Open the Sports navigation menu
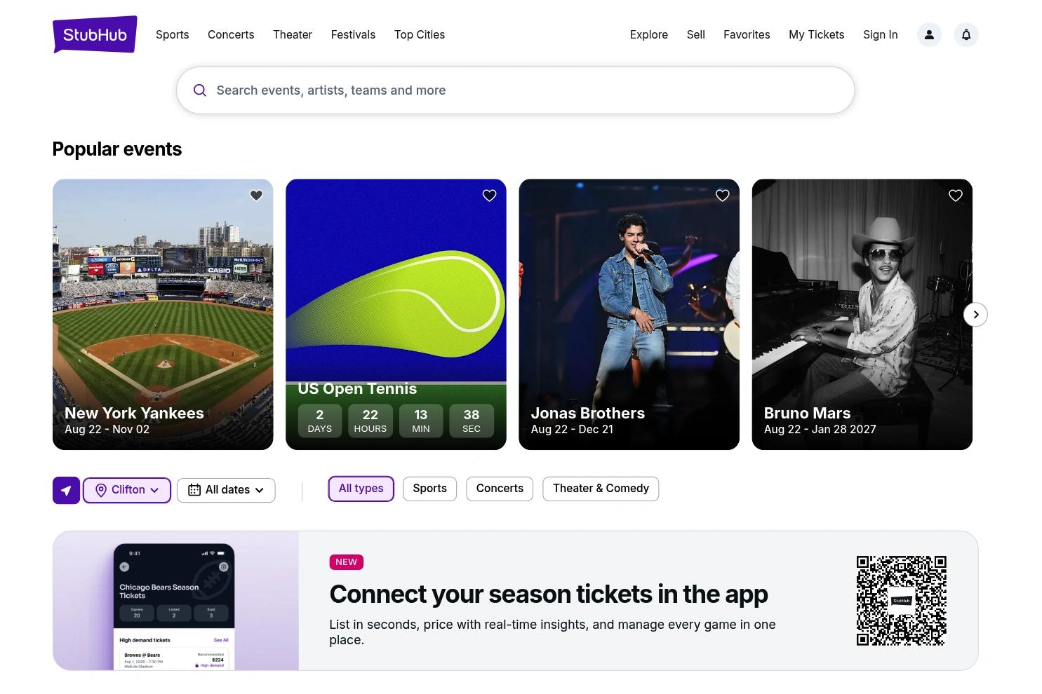This screenshot has height=694, width=1042. (173, 34)
